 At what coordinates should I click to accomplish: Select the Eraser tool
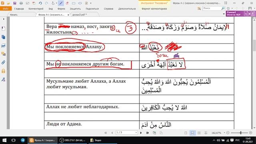coord(67,3)
